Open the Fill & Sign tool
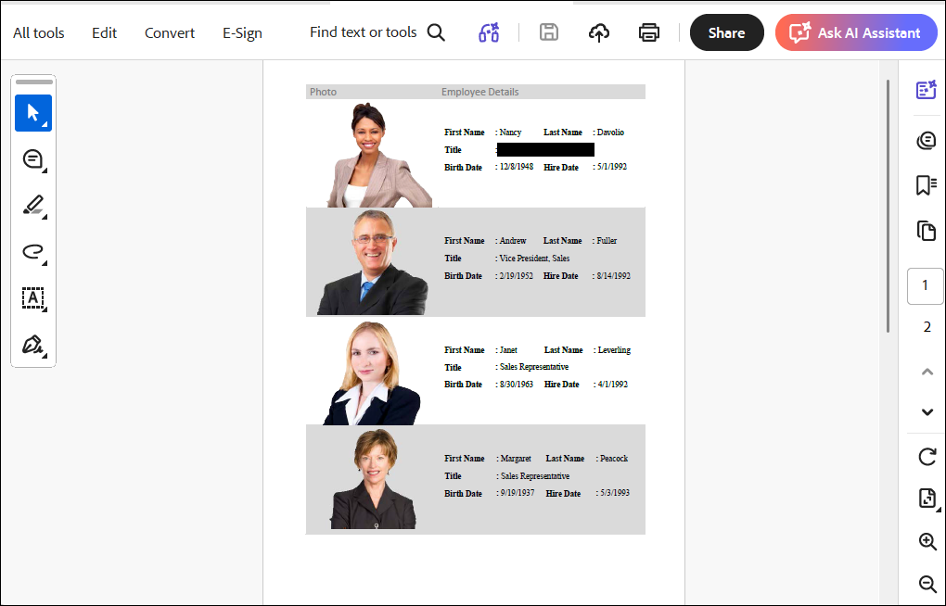Screen dimensions: 946x606 [33, 345]
